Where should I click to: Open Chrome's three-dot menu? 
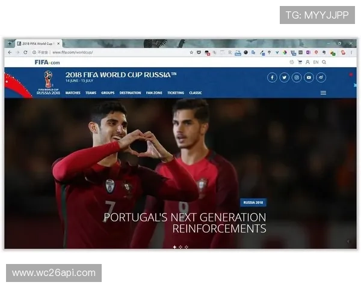[352, 52]
